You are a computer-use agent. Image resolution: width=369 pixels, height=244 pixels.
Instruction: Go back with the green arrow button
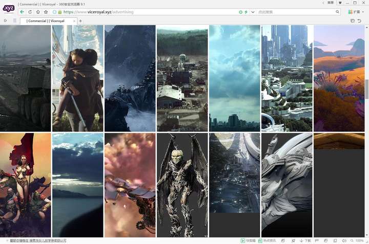tap(22, 12)
